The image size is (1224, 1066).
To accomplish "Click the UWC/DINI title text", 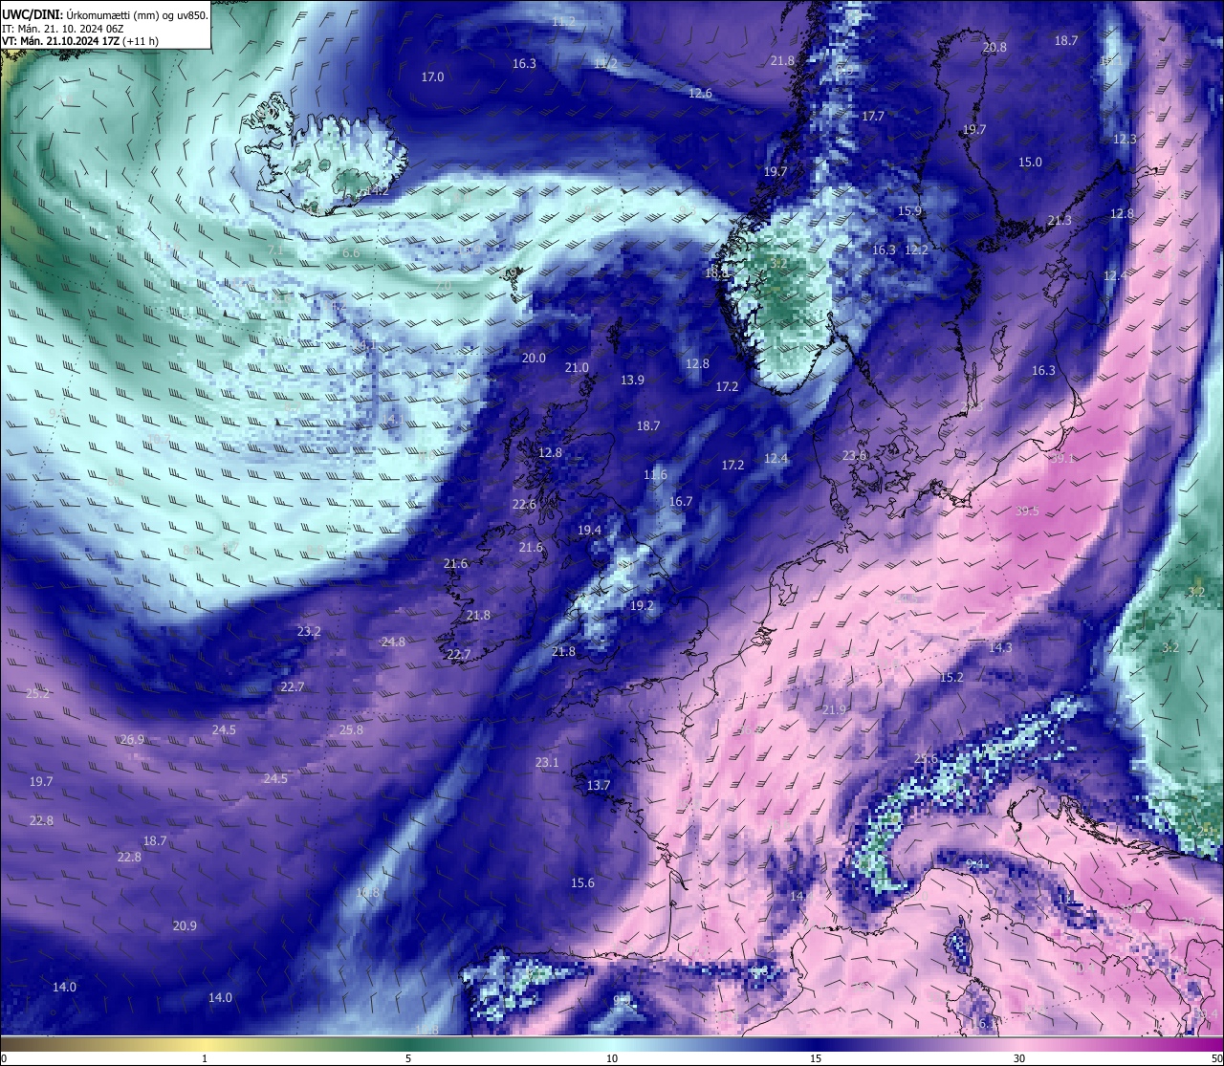I will 32,14.
